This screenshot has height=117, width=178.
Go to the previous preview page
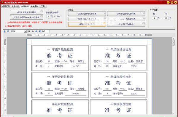tap(33, 31)
